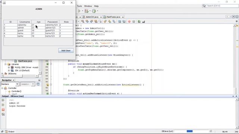This screenshot has width=239, height=134.
Task: Stop Macro Recording with gray square icon
Action: coord(134,22)
